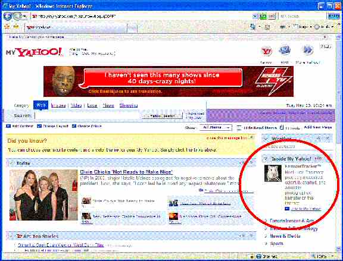Click the my.yahoo.com address bar
343x261 pixels.
click(x=142, y=17)
